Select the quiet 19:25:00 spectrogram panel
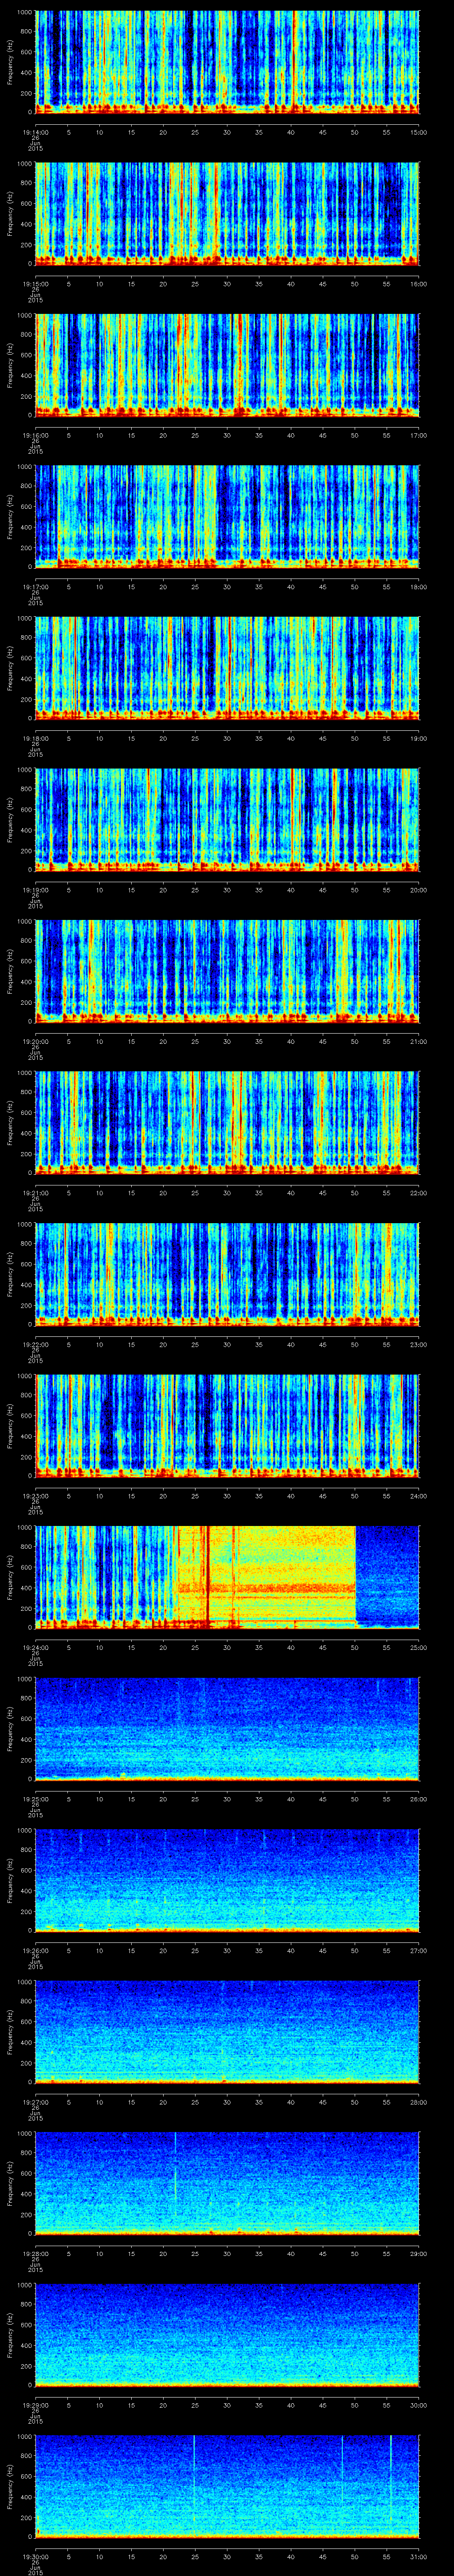This screenshot has height=2576, width=454. 227,1728
